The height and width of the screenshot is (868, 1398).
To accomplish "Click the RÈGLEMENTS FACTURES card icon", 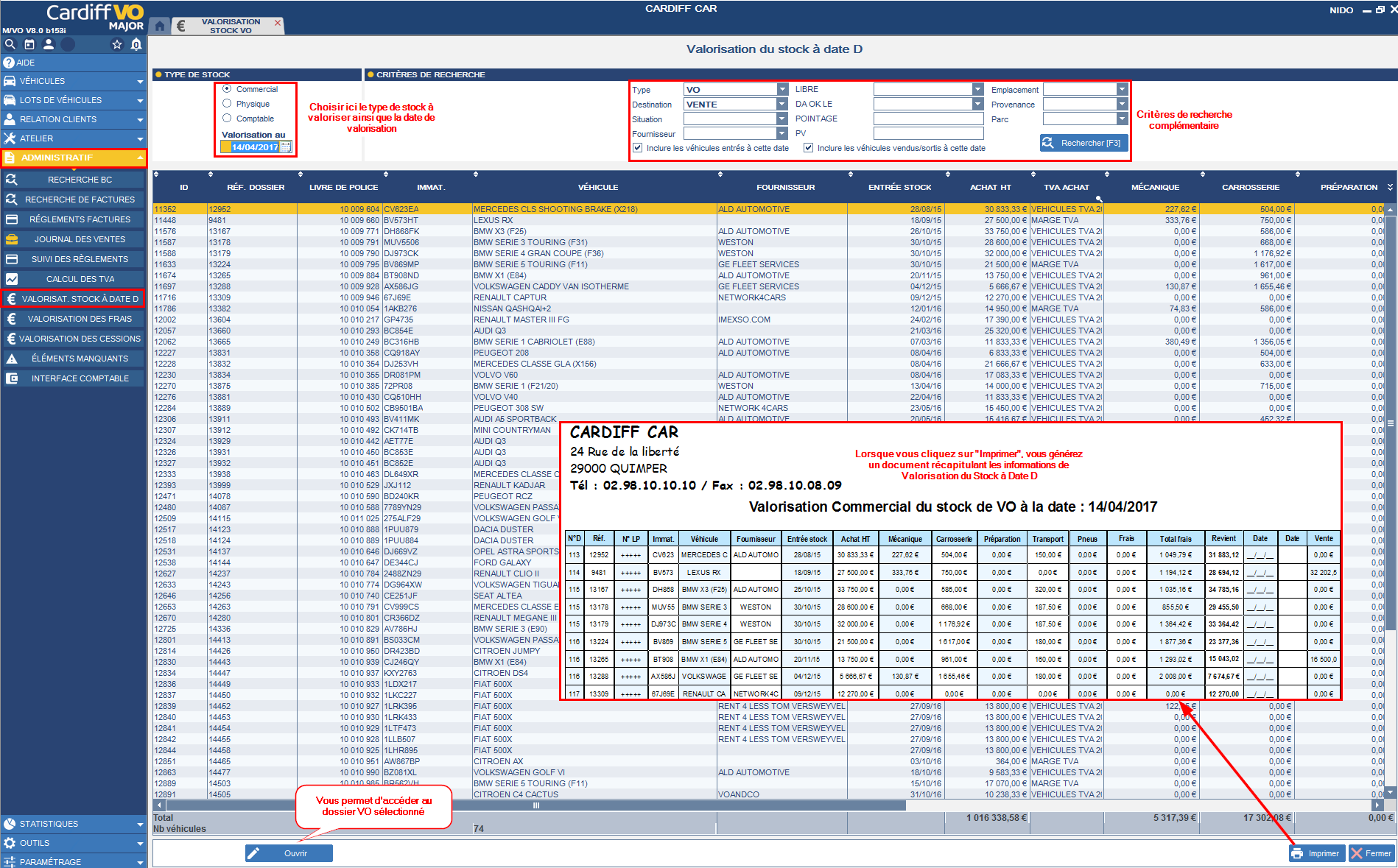I will tap(12, 219).
